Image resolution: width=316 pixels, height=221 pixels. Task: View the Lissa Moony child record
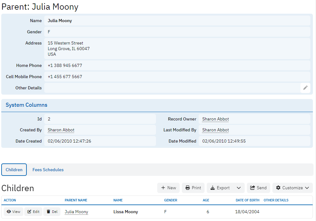coord(13,212)
